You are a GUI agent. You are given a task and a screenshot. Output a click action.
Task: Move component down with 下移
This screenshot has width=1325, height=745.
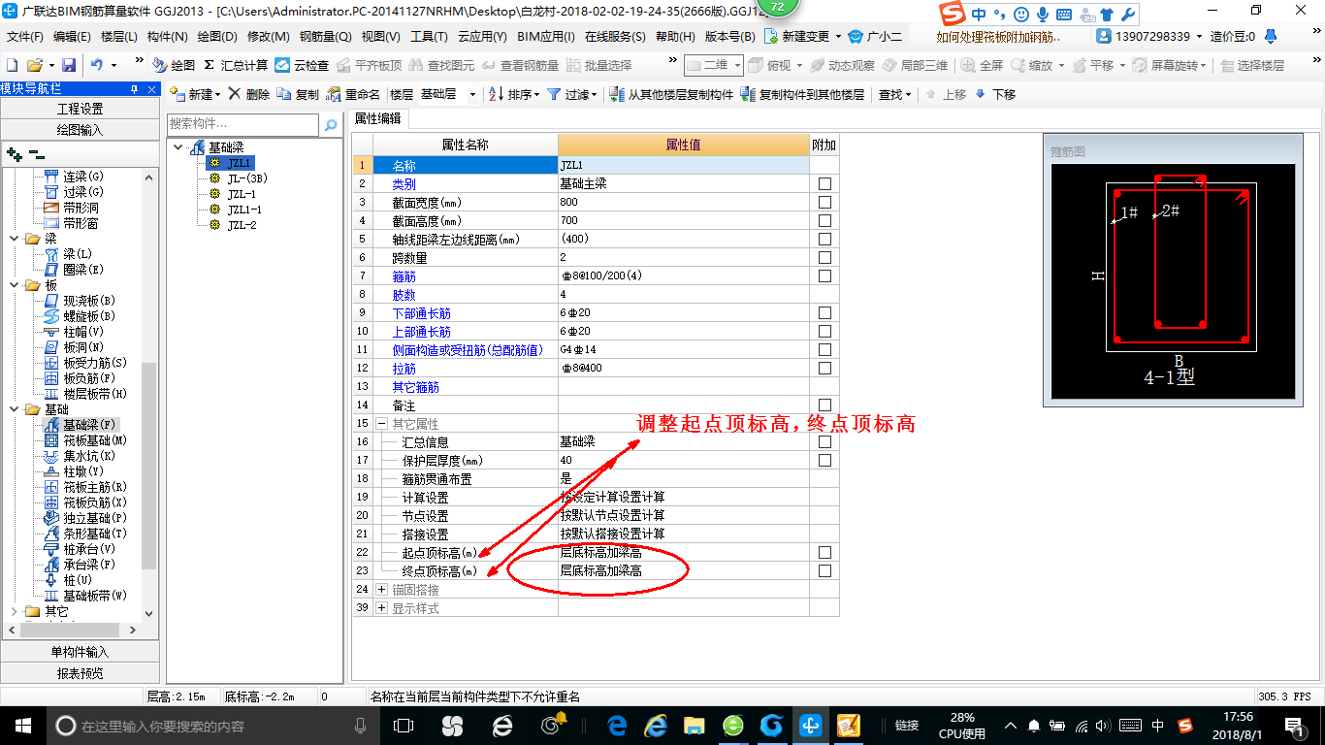click(x=995, y=94)
